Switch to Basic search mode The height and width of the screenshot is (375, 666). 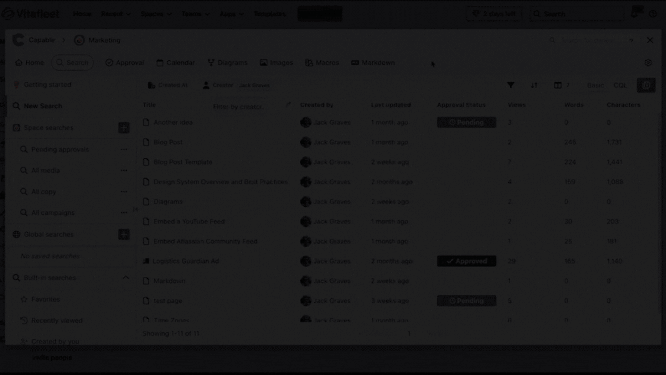click(x=595, y=85)
